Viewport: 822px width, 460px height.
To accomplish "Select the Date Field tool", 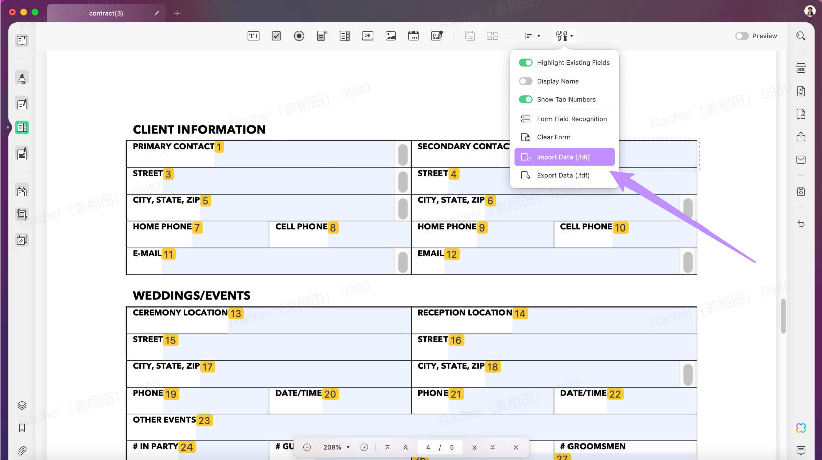I will (413, 36).
